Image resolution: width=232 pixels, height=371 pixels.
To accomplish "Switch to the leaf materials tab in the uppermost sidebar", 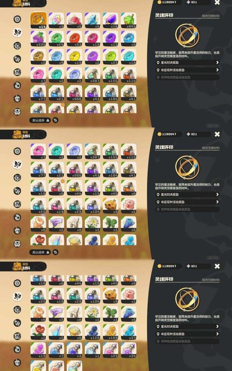I will pyautogui.click(x=18, y=32).
